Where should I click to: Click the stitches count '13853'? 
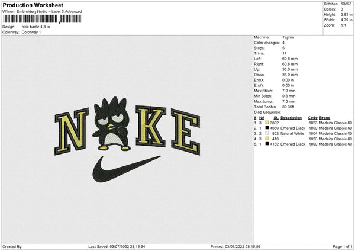[x=346, y=4]
